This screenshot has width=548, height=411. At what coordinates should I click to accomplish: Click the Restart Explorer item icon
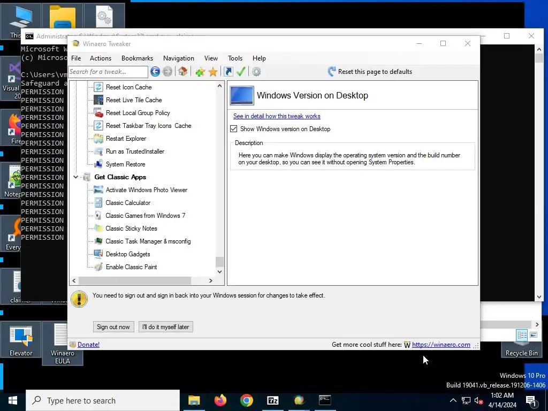coord(98,139)
